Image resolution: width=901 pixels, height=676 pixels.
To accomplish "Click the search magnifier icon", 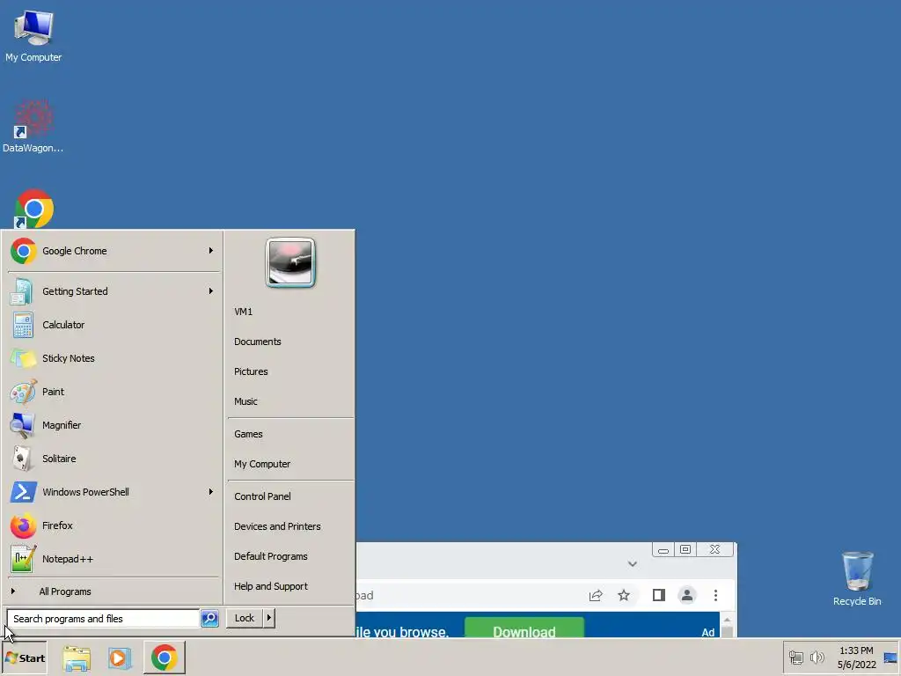I will (x=209, y=619).
